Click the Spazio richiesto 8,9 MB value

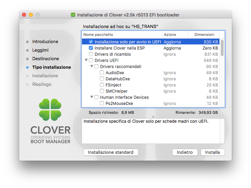(x=128, y=112)
